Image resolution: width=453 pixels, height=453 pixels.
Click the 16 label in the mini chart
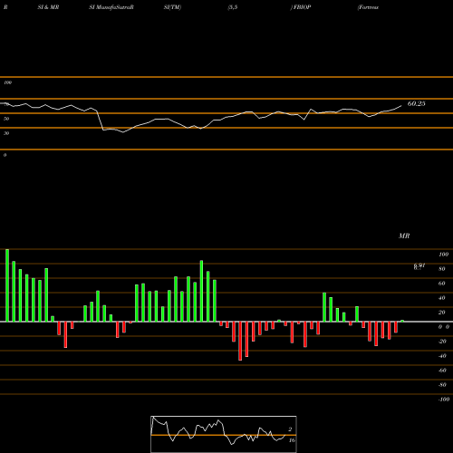(292, 440)
